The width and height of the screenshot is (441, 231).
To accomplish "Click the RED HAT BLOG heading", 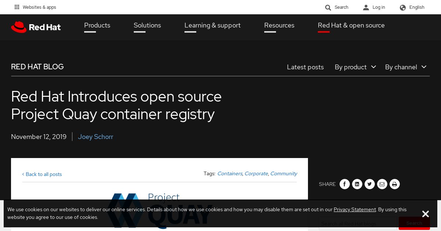I will [37, 67].
